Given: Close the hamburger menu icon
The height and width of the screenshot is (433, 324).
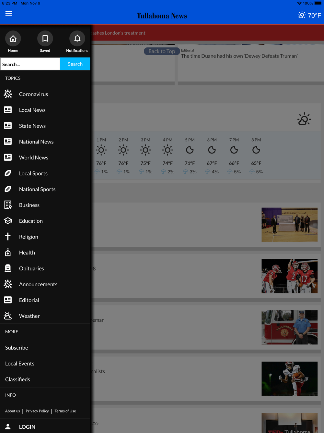Looking at the screenshot, I should (x=9, y=13).
